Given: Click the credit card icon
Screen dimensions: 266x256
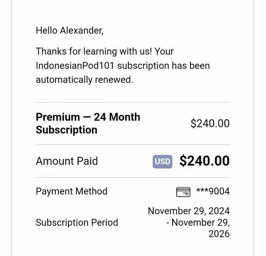Looking at the screenshot, I should tap(183, 192).
